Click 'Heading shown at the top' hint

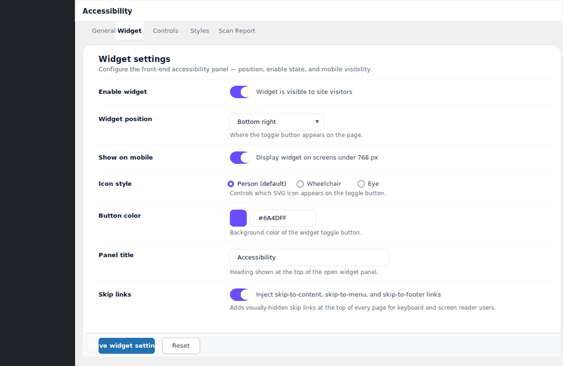click(x=304, y=272)
